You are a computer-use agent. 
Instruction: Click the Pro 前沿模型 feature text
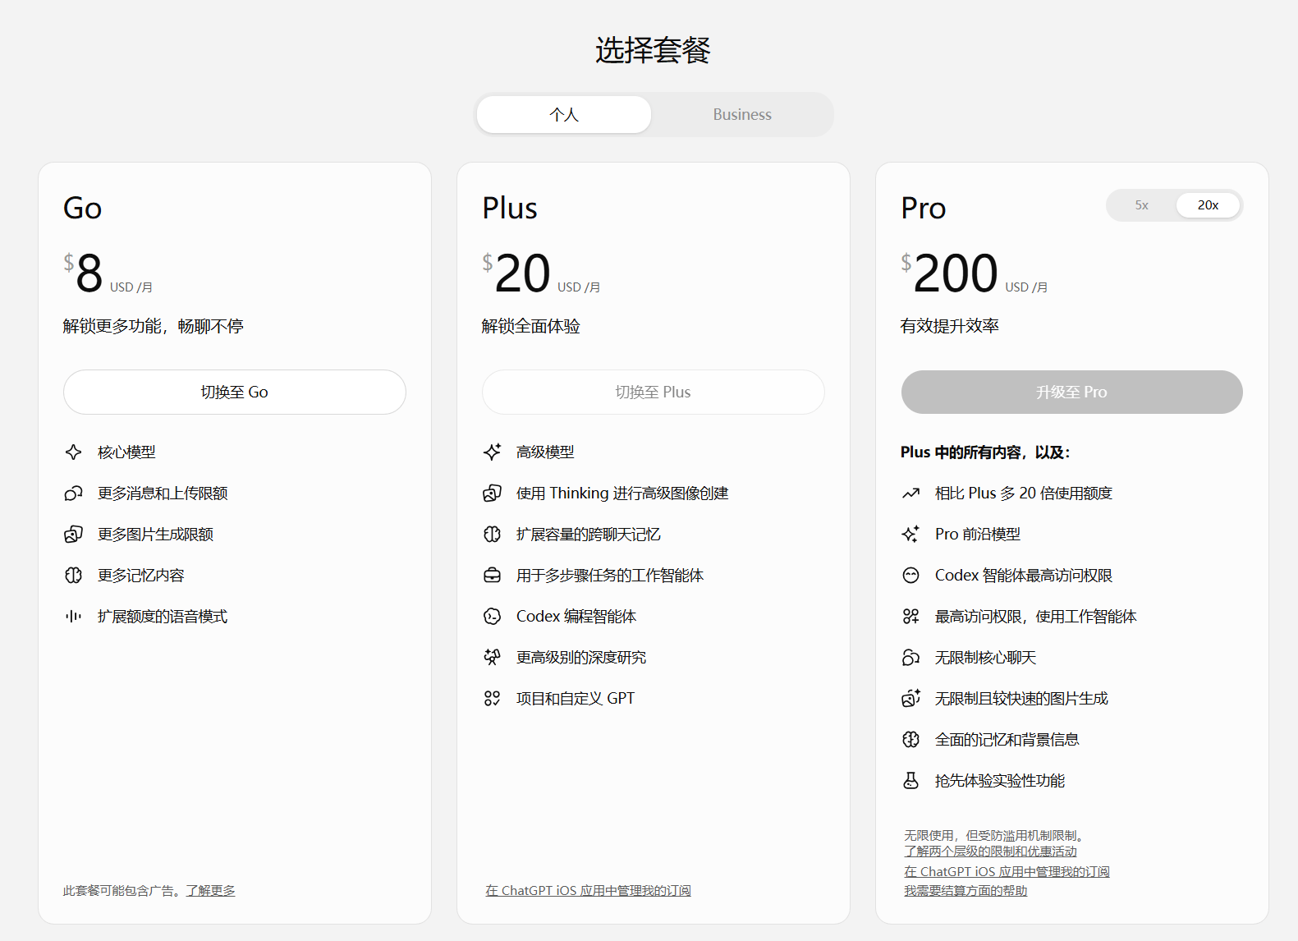point(978,535)
